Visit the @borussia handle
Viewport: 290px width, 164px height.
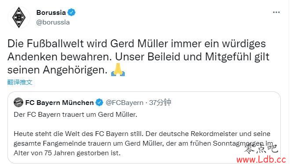(x=53, y=22)
